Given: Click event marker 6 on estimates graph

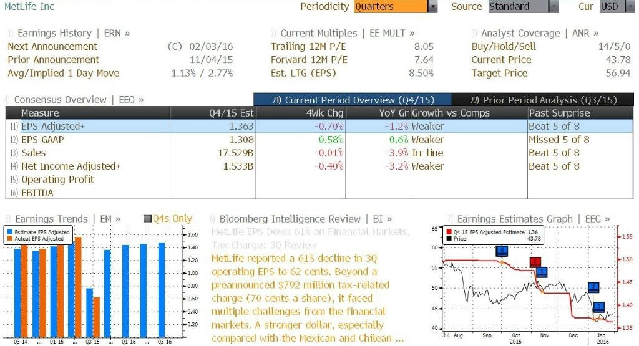Looking at the screenshot, I should [x=502, y=251].
